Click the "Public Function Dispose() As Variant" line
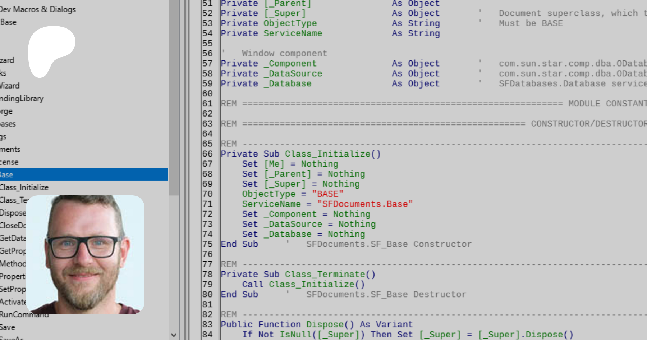The width and height of the screenshot is (647, 340). (x=317, y=325)
